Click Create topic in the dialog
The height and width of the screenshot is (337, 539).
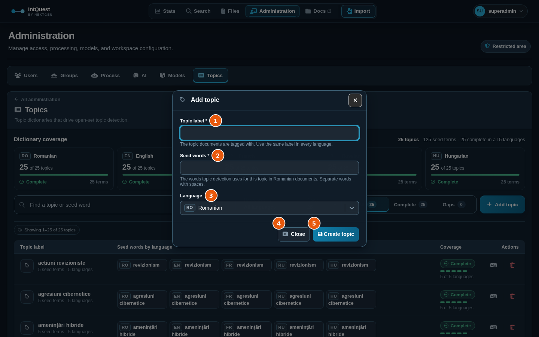tap(336, 234)
